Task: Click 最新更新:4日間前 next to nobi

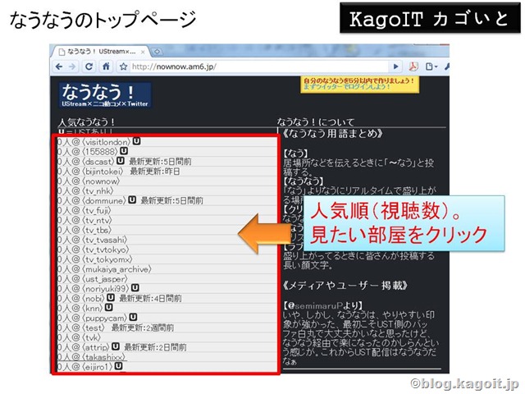Action: point(150,299)
